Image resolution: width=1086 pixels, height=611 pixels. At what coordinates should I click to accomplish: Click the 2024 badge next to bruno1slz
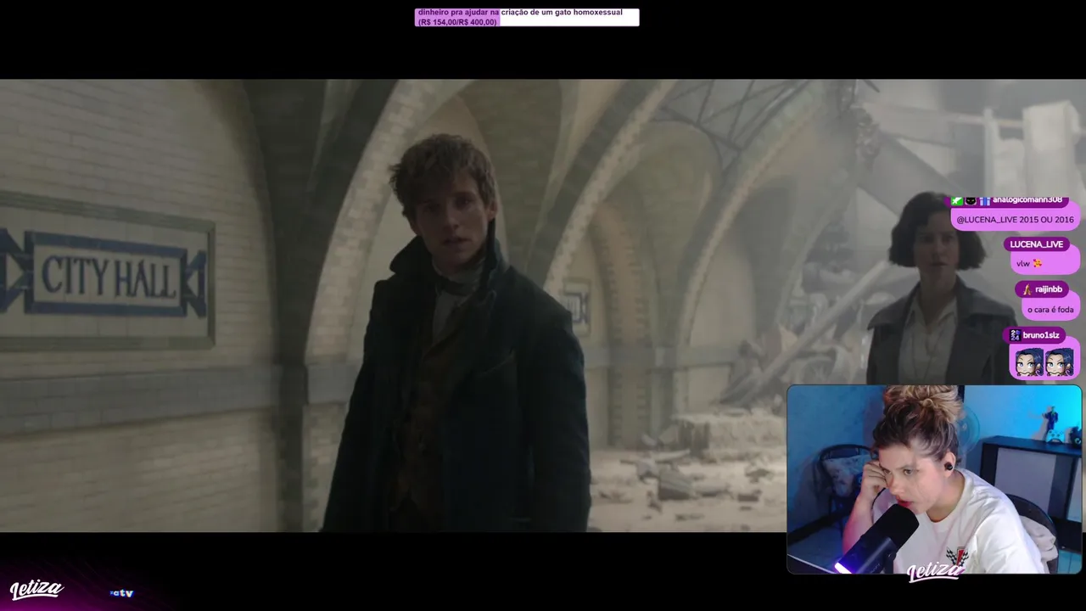click(x=1015, y=335)
